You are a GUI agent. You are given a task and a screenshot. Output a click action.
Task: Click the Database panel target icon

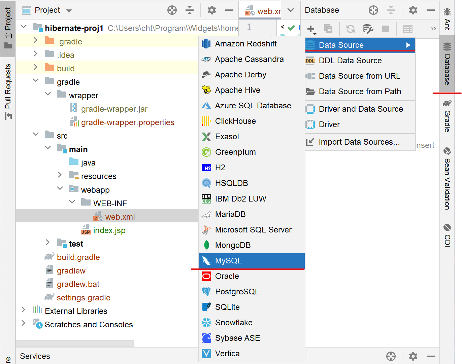pos(373,10)
